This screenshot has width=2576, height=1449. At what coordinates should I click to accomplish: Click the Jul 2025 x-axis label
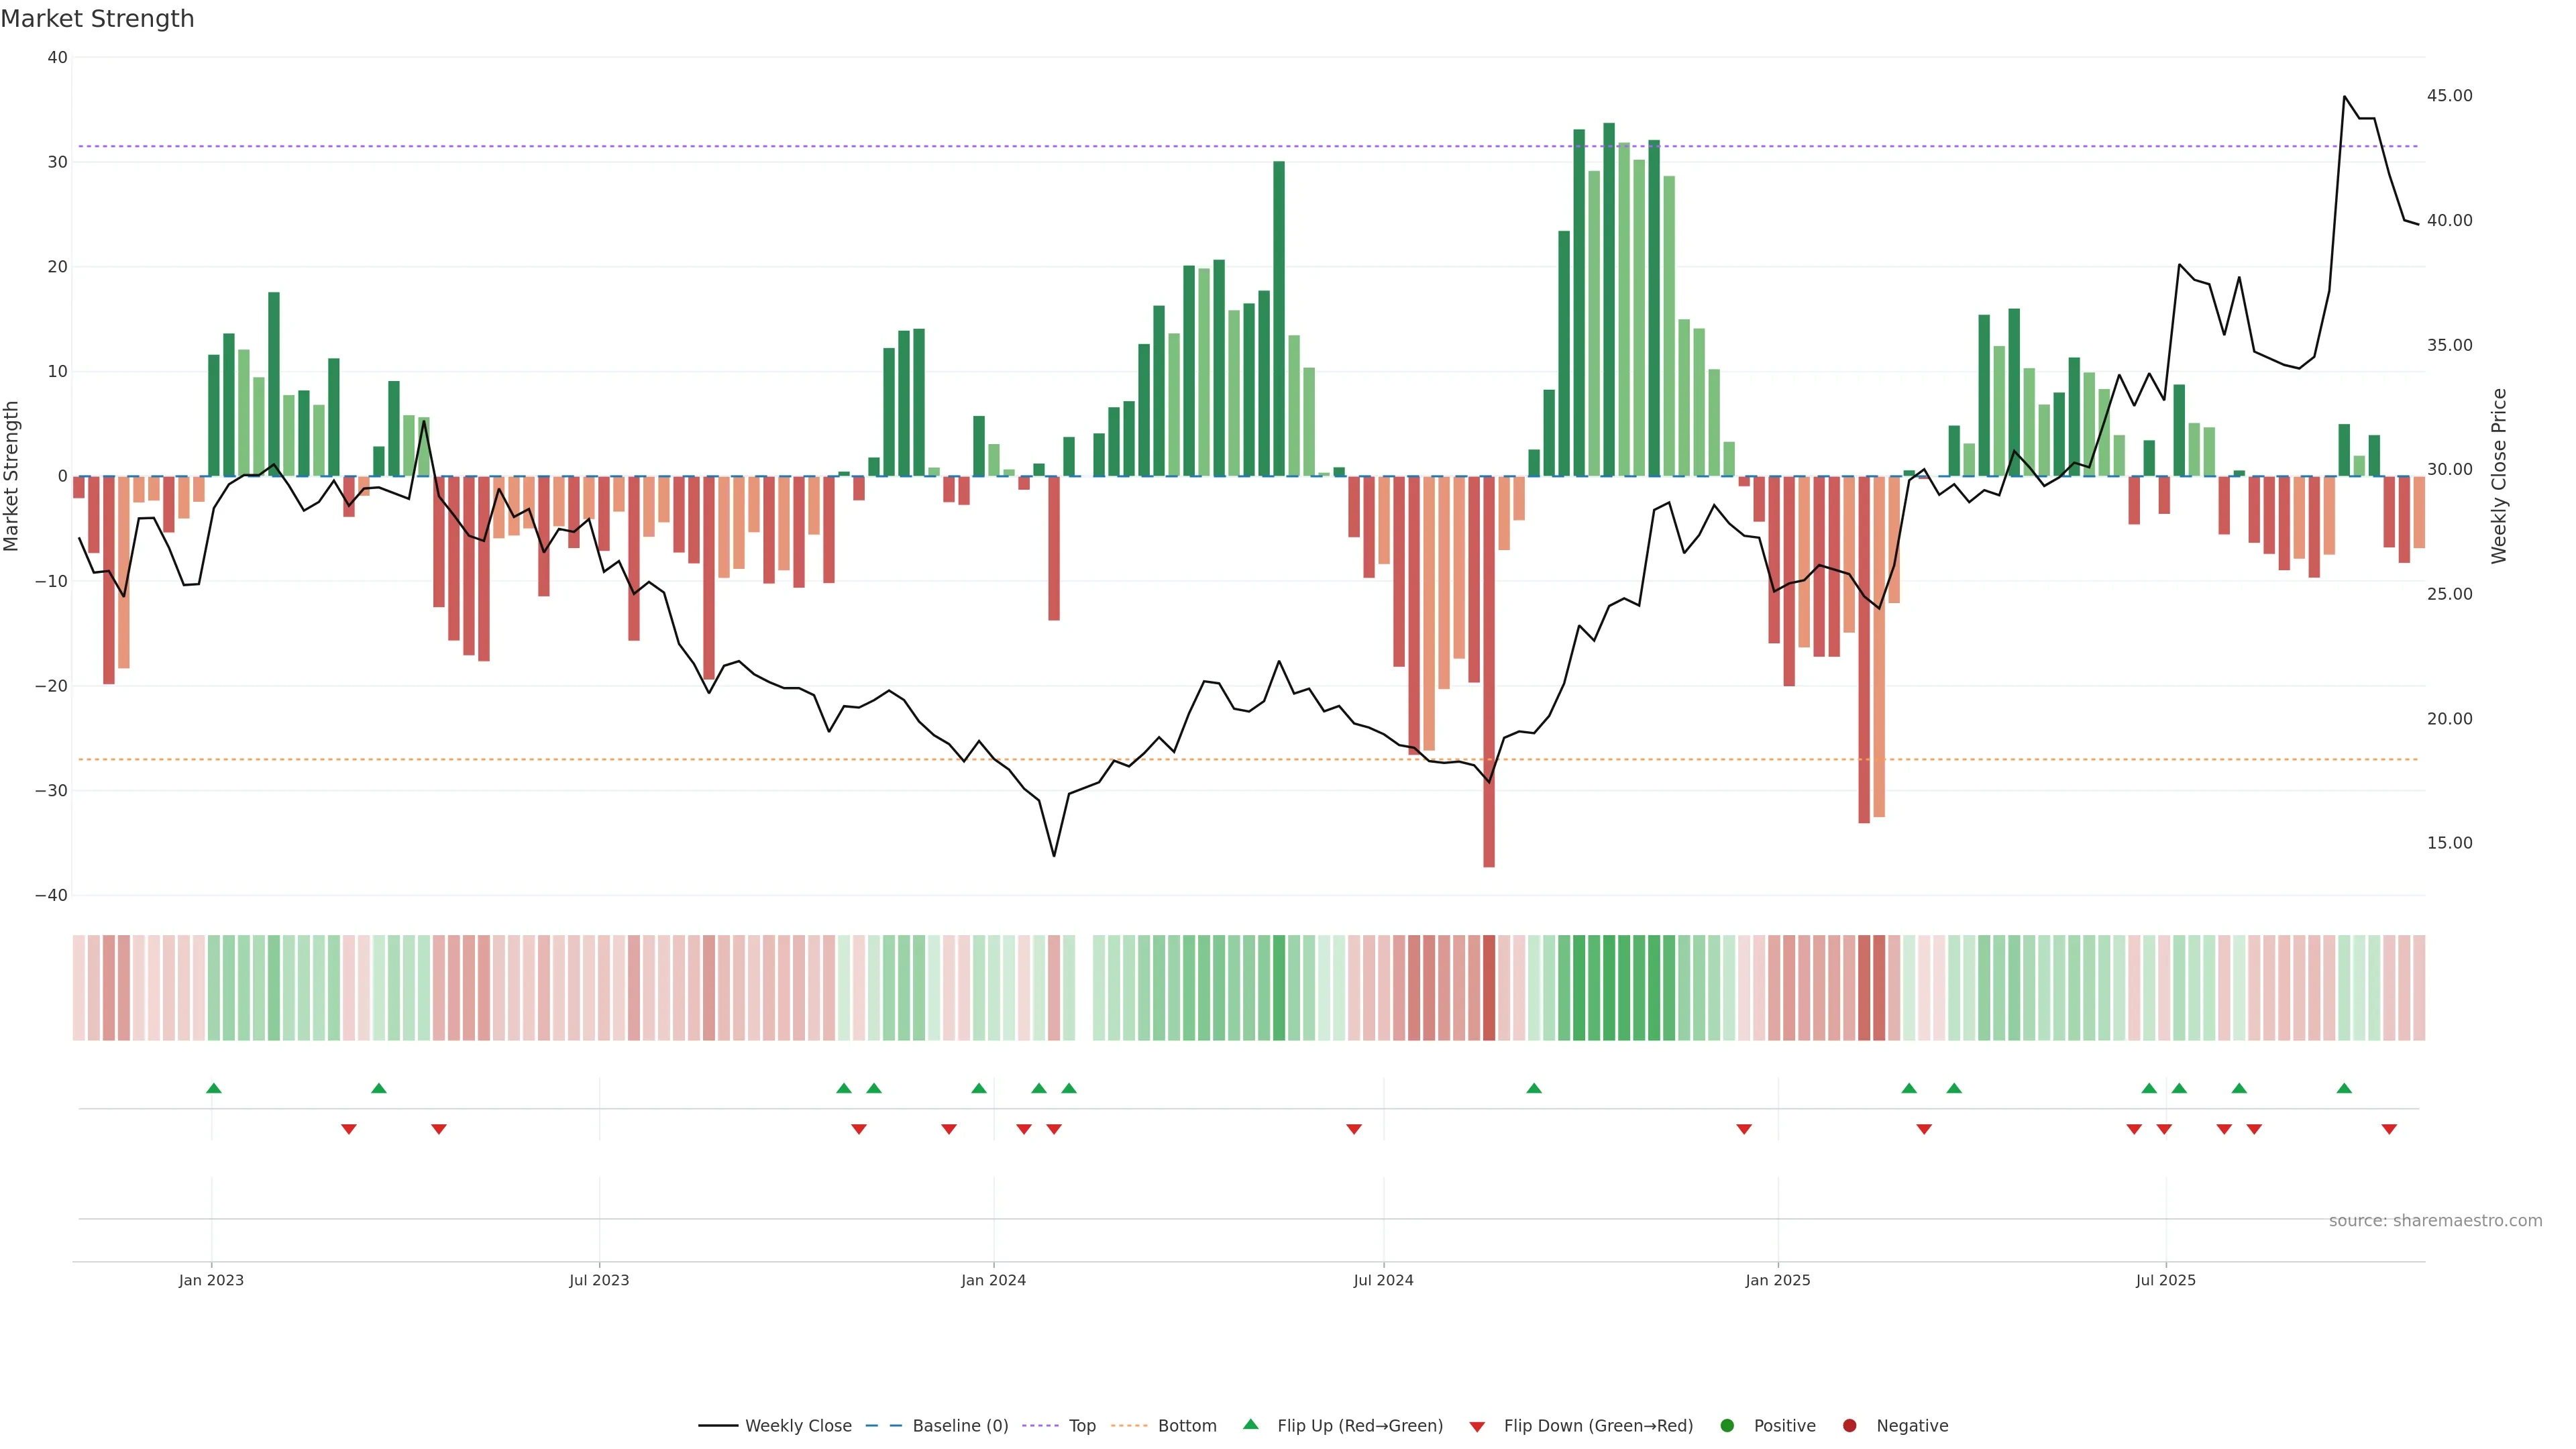click(x=2165, y=1280)
